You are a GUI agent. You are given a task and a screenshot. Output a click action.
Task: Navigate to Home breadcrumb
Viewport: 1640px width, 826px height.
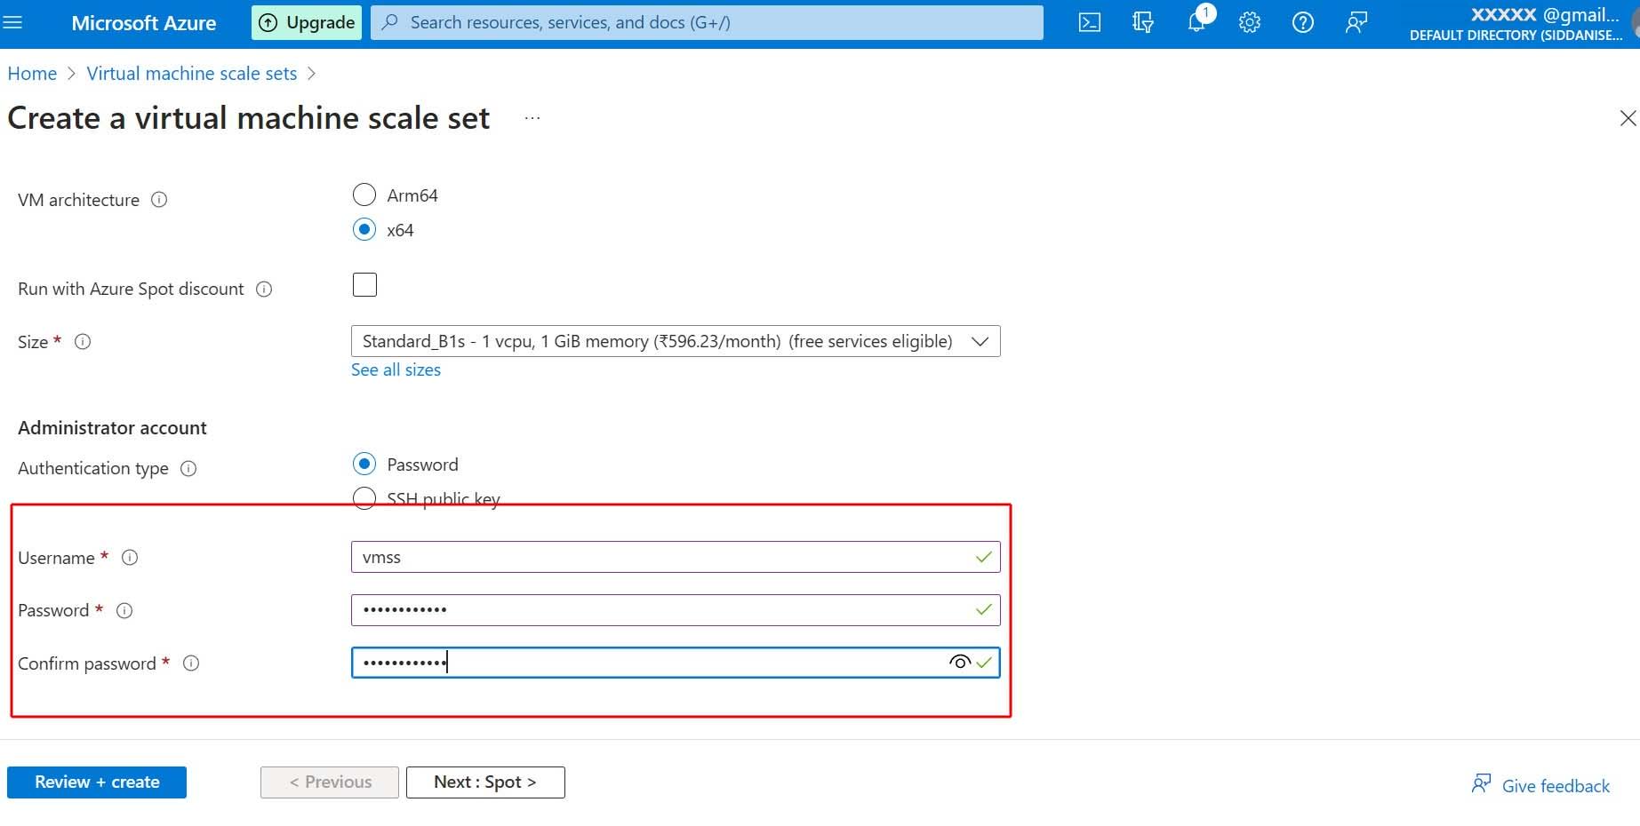point(32,74)
